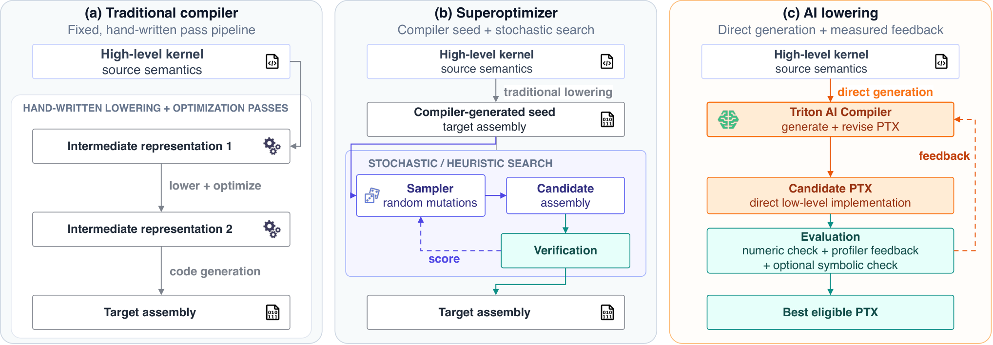993x345 pixels.
Task: Click the code file icon in the Superoptimizer kernel box
Action: [607, 61]
